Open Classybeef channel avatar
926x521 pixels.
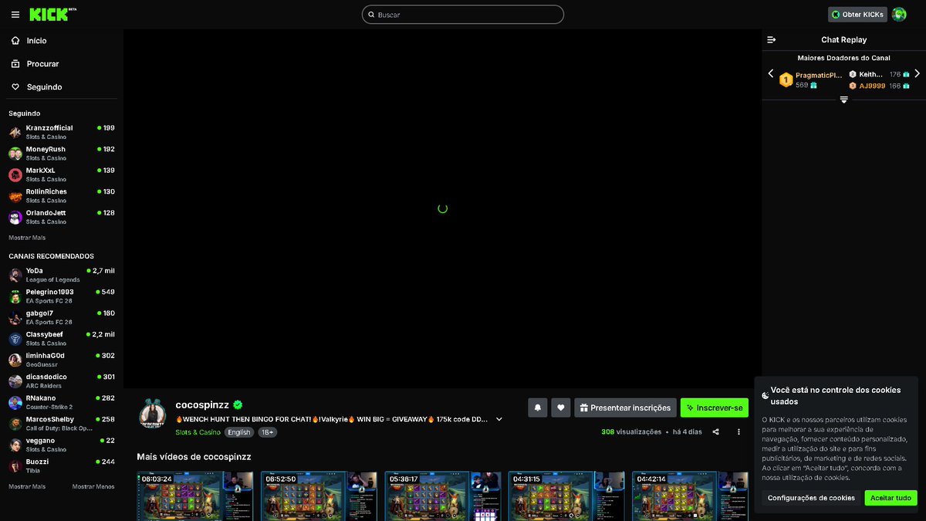point(15,339)
